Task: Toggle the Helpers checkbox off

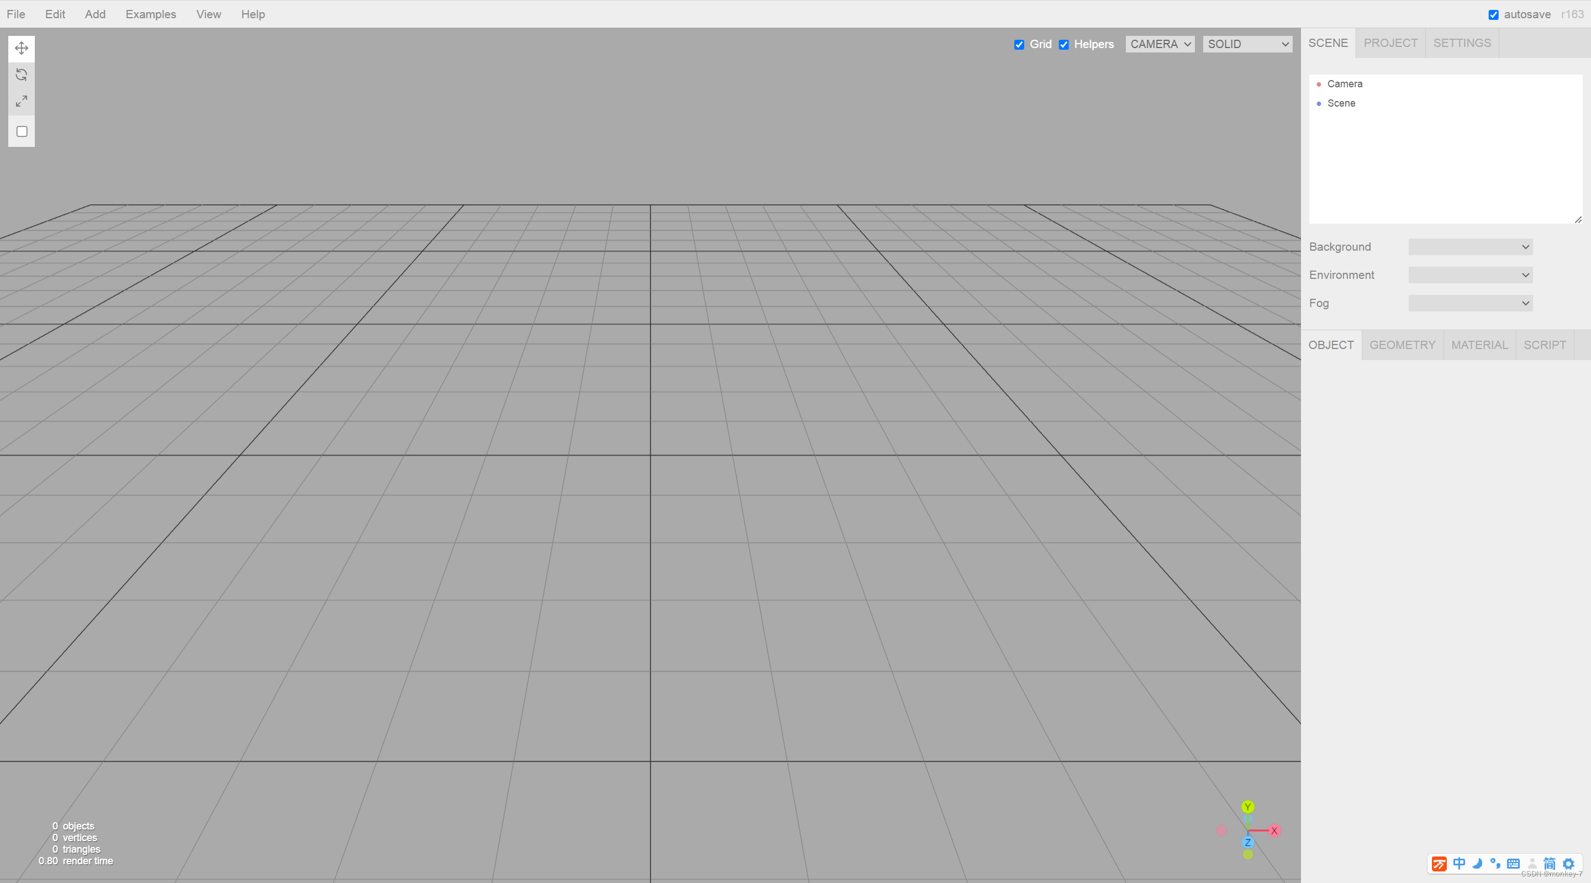Action: click(x=1063, y=44)
